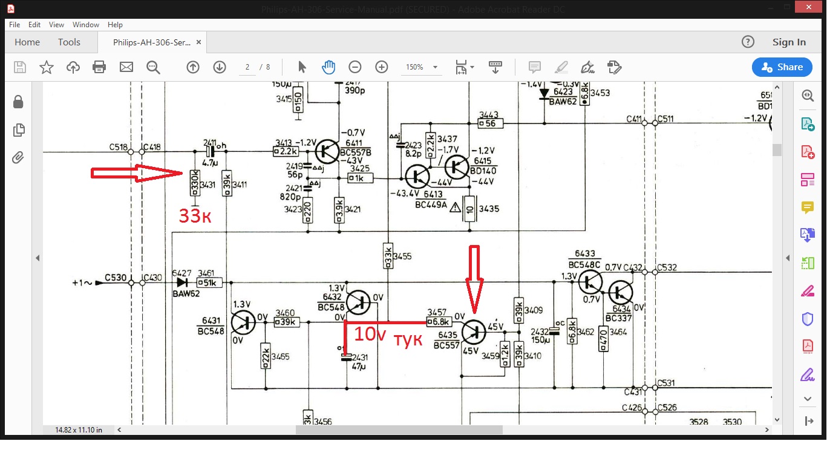Open the page fit options dropdown

(x=465, y=67)
